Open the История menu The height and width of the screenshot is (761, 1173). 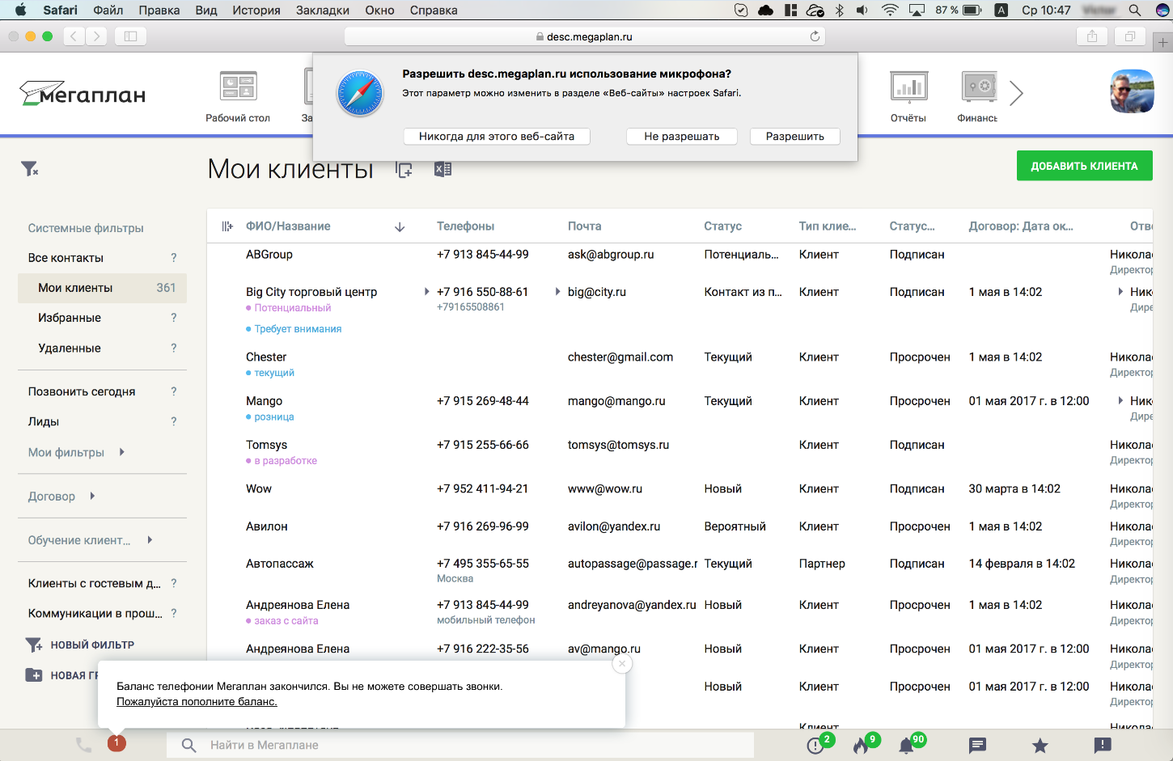click(x=256, y=11)
